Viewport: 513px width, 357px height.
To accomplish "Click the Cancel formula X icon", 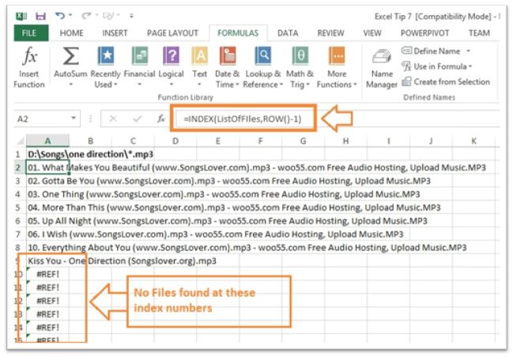I will pos(113,118).
